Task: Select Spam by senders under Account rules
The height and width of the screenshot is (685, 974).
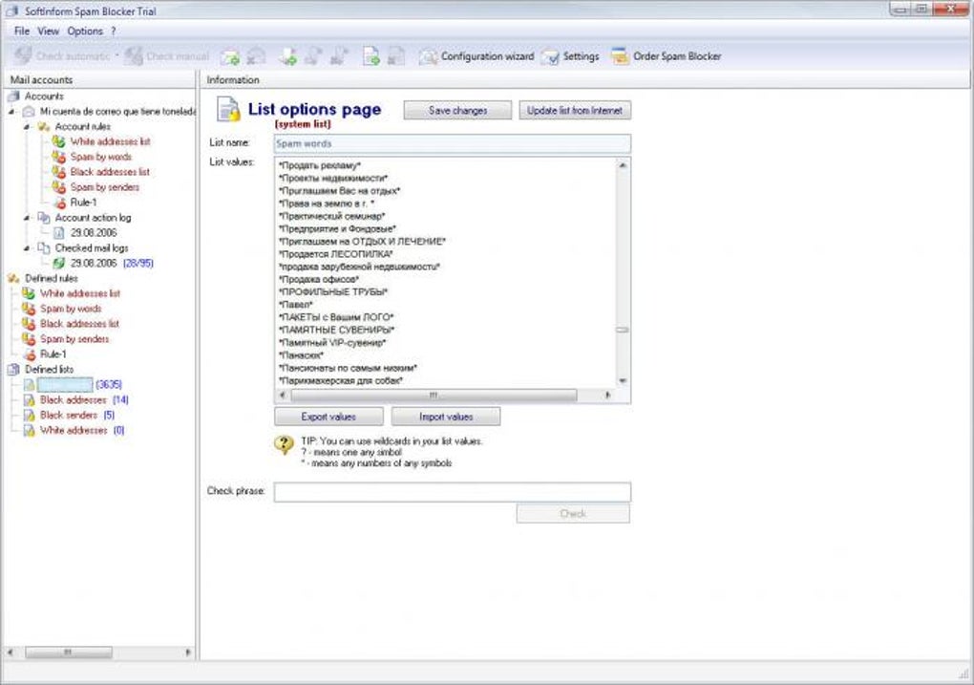Action: click(104, 187)
